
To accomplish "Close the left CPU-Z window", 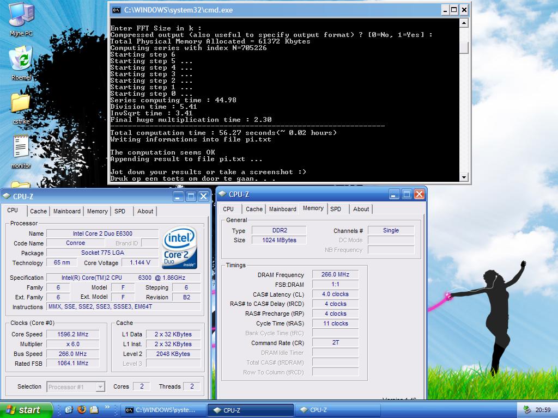I will [204, 196].
